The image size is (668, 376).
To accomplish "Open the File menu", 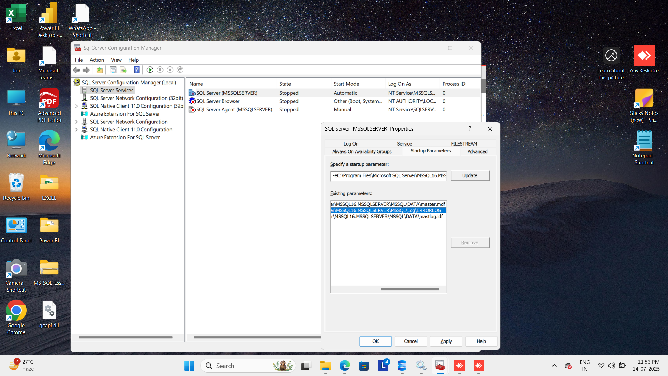I will pos(79,60).
